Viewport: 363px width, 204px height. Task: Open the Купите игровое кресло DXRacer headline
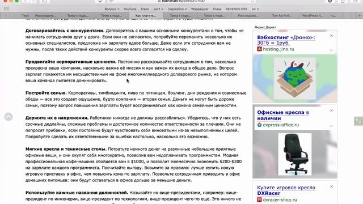tap(286, 190)
